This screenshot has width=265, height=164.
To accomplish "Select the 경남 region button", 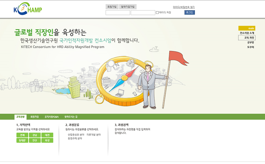I will pyautogui.click(x=35, y=135).
